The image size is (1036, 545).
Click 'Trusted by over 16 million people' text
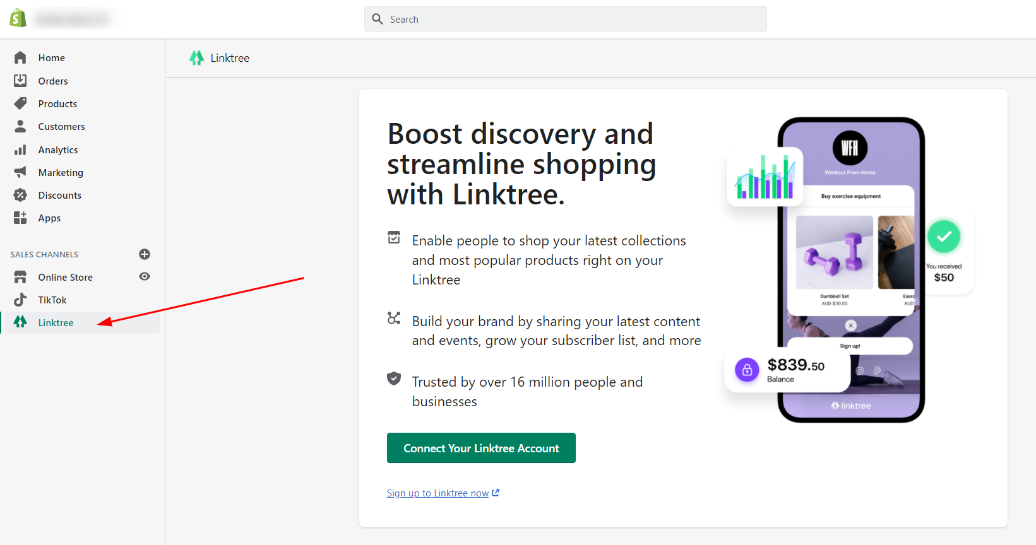coord(527,392)
